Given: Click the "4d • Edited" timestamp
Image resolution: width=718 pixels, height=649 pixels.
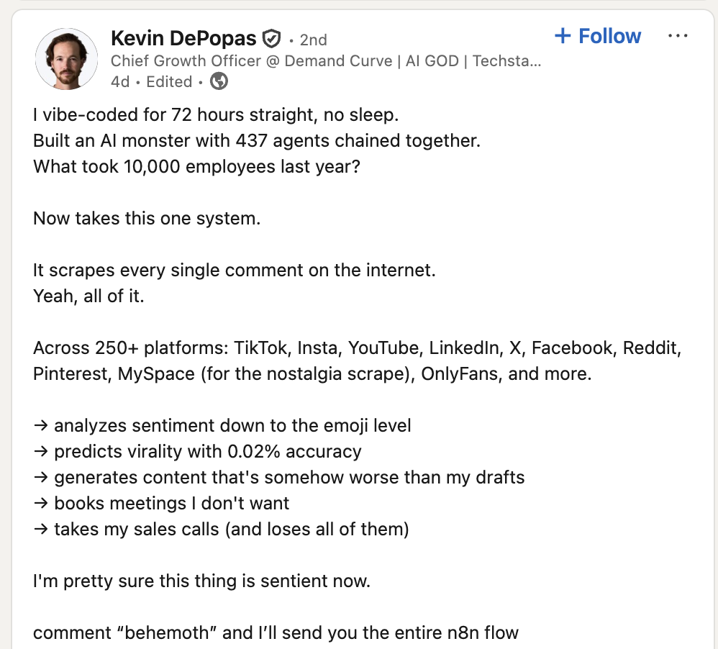Looking at the screenshot, I should pos(152,82).
